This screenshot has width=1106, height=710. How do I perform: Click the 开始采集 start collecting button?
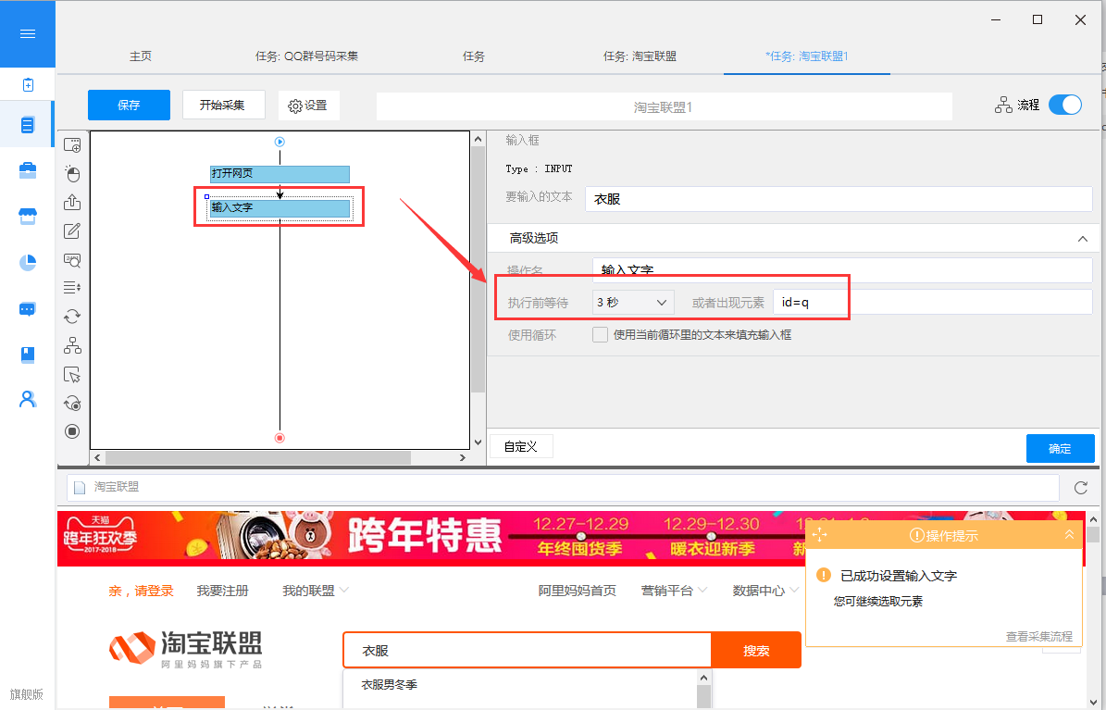(x=224, y=105)
